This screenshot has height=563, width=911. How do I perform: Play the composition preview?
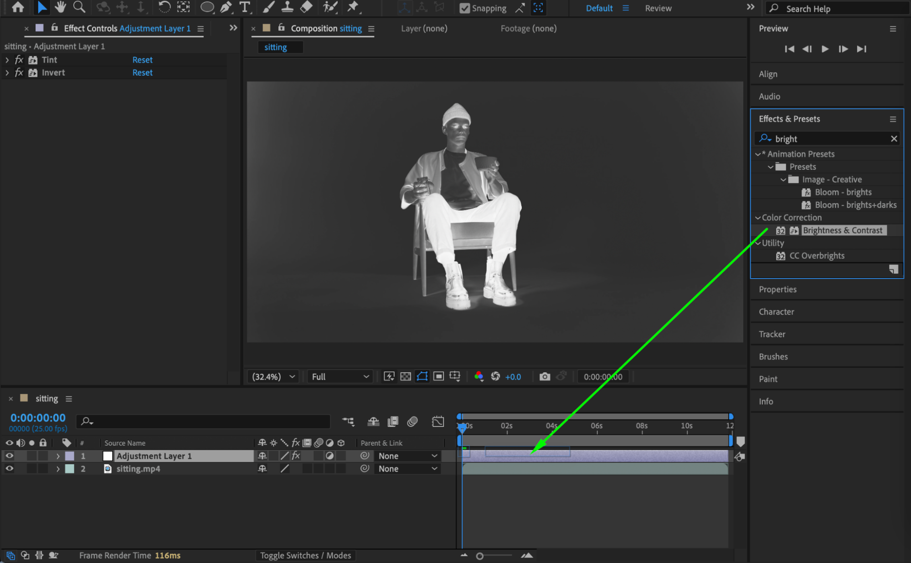pyautogui.click(x=825, y=49)
